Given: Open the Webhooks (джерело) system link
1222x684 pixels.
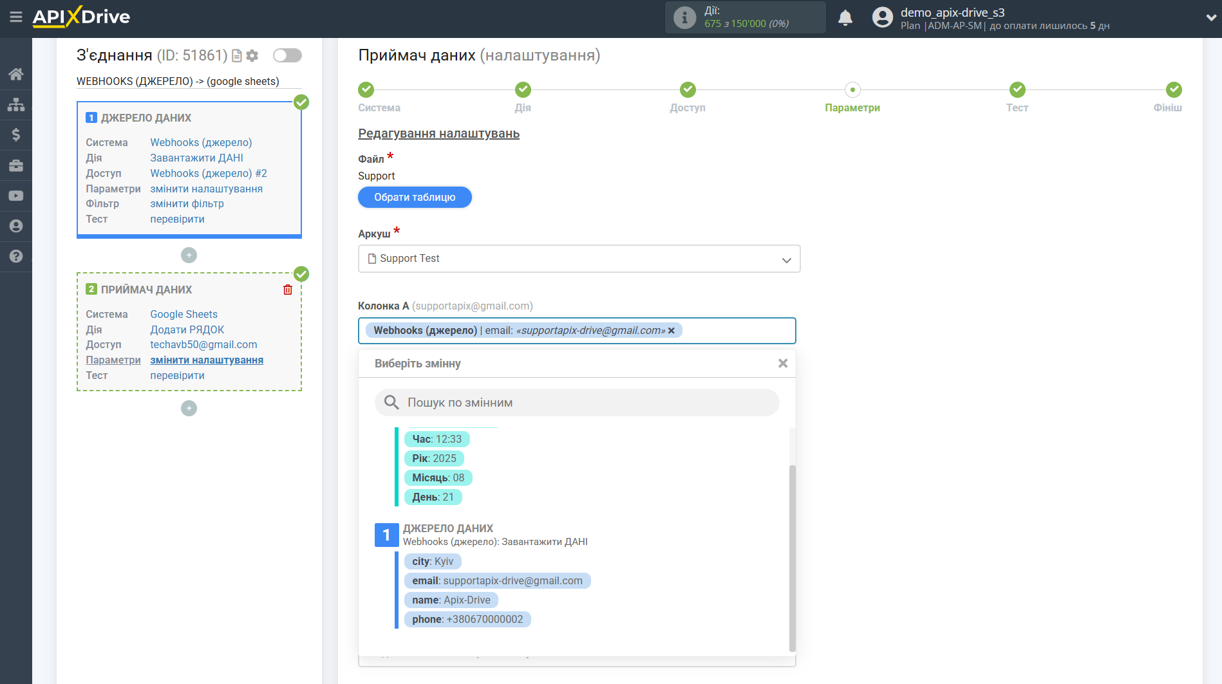Looking at the screenshot, I should point(201,143).
